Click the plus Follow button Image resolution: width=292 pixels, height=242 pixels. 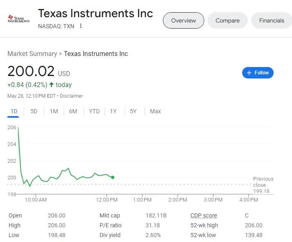pos(258,73)
